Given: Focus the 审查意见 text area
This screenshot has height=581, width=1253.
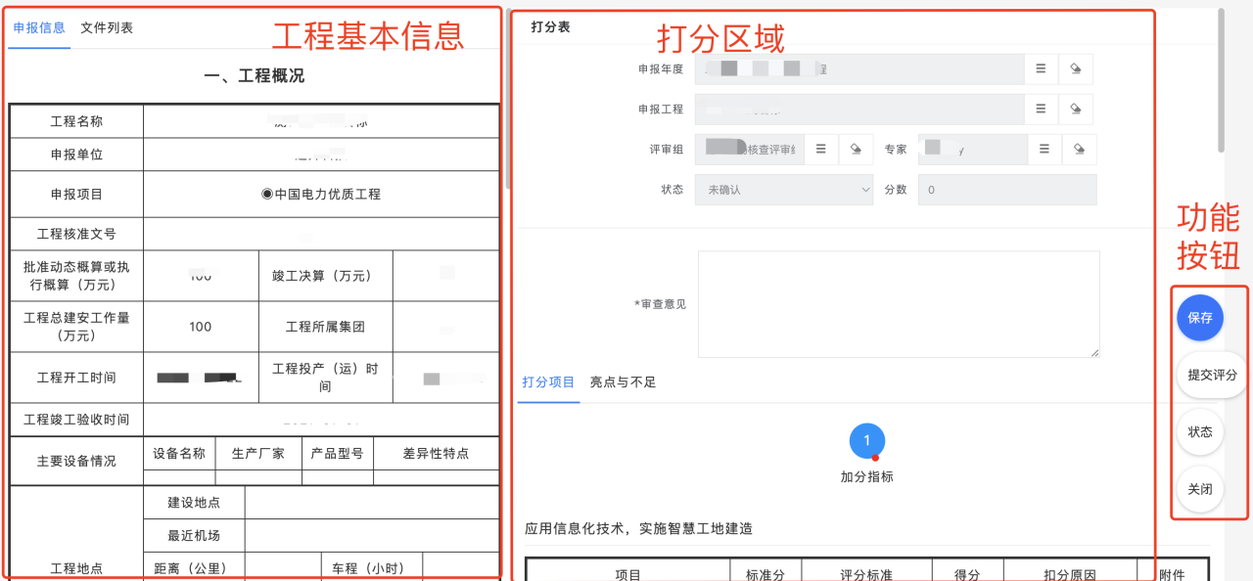Looking at the screenshot, I should [899, 304].
